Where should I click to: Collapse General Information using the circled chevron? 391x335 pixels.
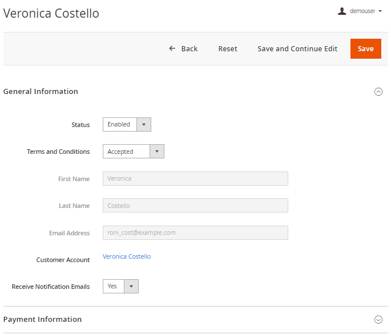point(378,92)
